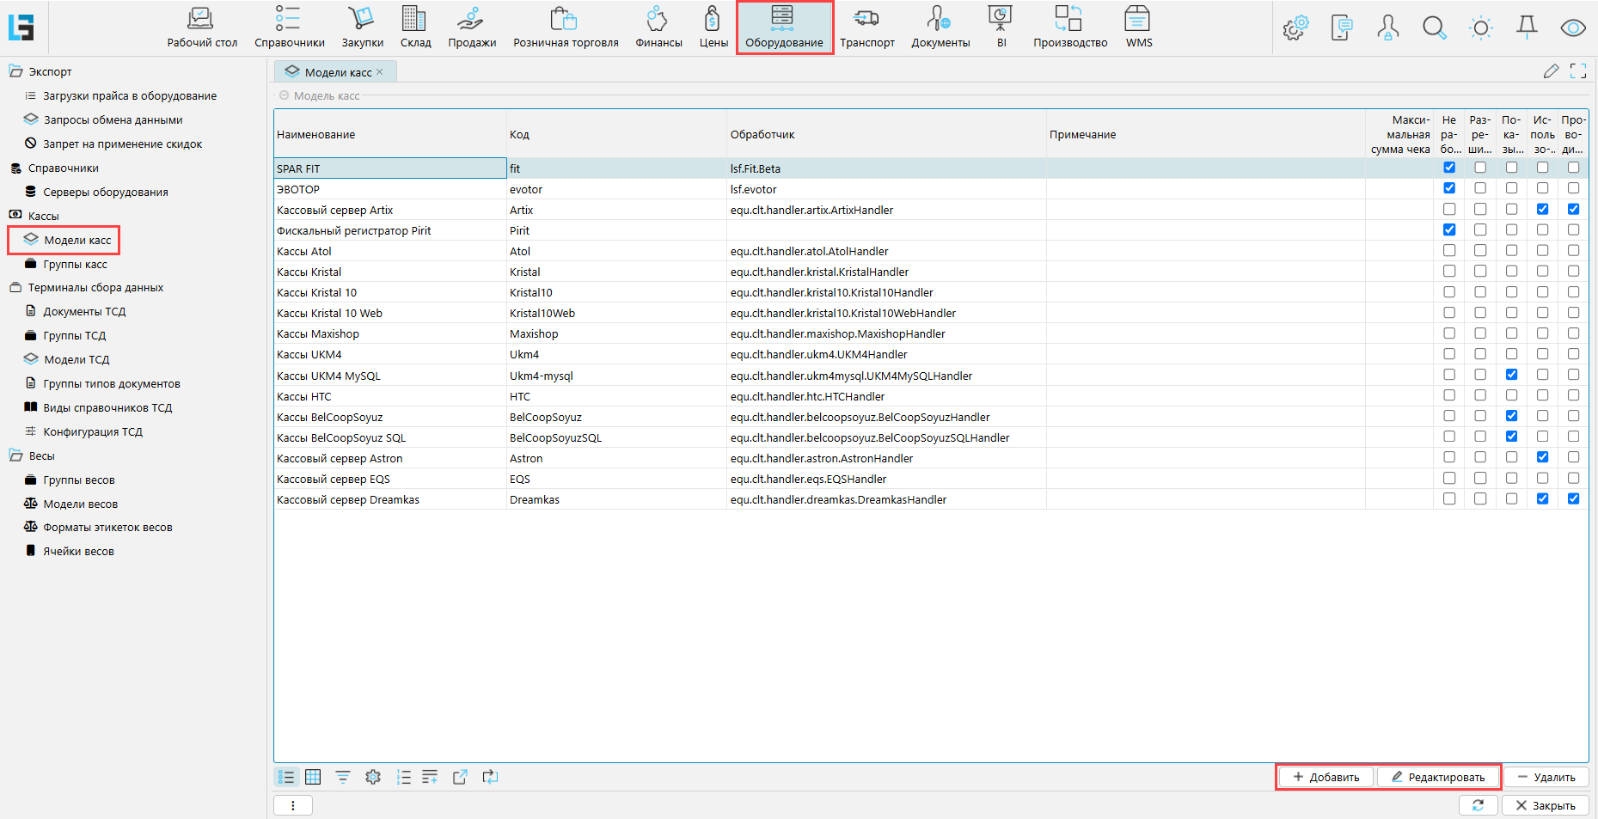
Task: Enable the first checkbox in Кассы Atol row
Action: pyautogui.click(x=1449, y=251)
